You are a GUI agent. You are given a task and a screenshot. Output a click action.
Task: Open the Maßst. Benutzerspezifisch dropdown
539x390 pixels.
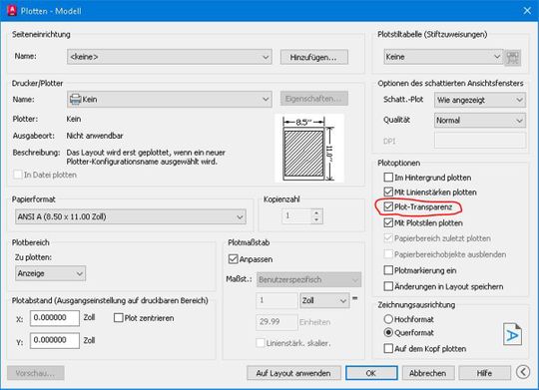[308, 279]
